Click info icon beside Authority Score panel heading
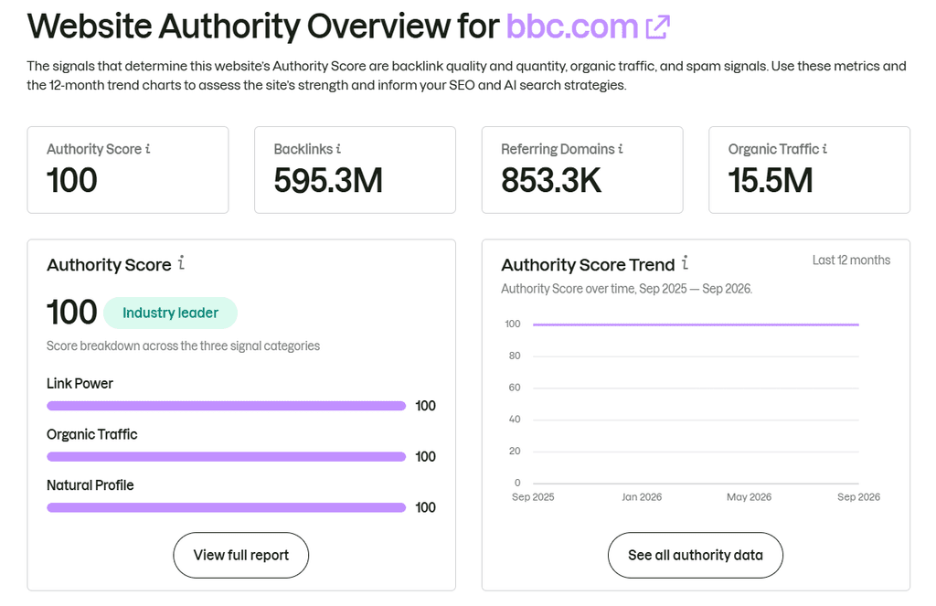The width and height of the screenshot is (936, 606). (x=182, y=262)
